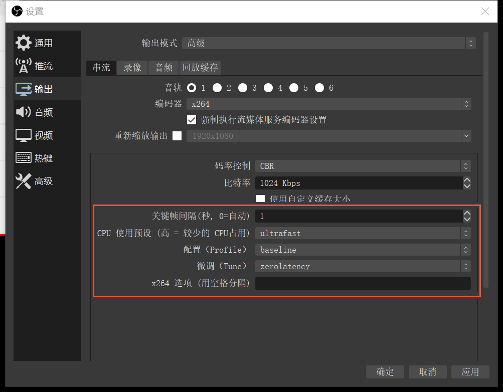The width and height of the screenshot is (503, 392).
Task: Click the 高级 (Advanced) tools icon
Action: pos(24,181)
